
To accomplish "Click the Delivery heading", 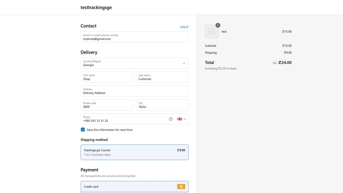I will click(89, 52).
